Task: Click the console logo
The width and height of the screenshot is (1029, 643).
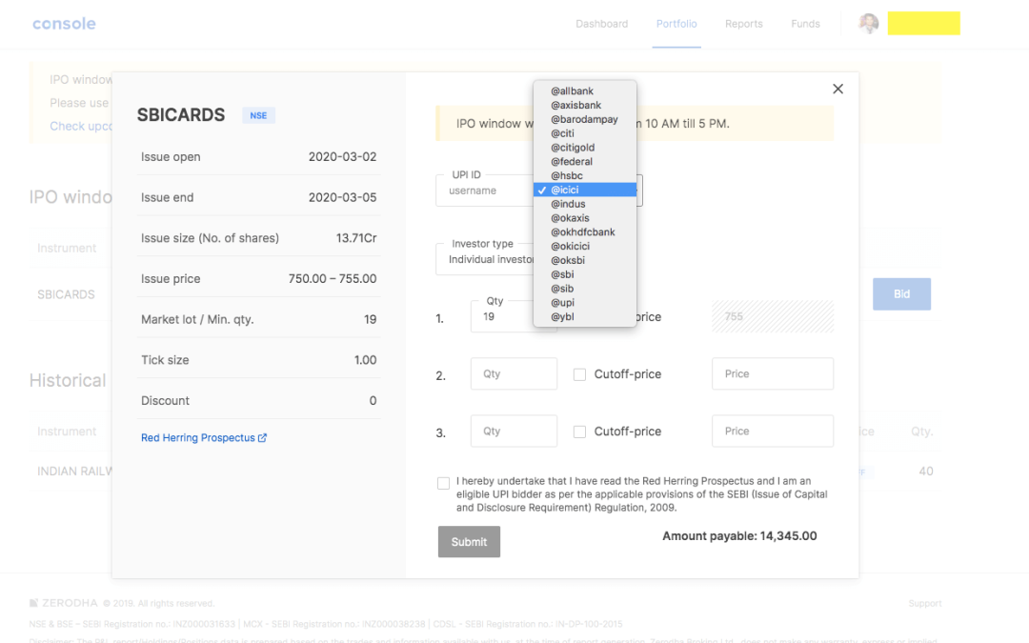Action: coord(65,24)
